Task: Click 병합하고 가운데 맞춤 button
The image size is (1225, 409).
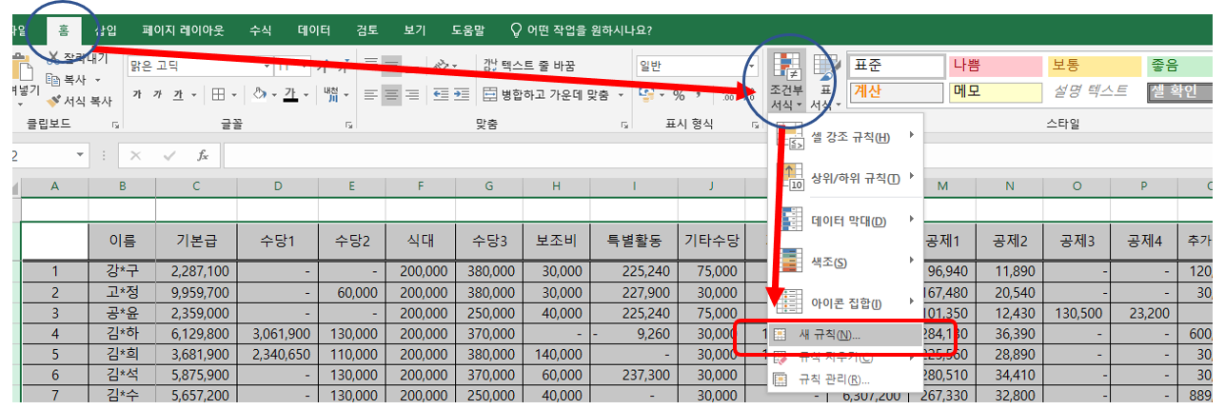Action: tap(547, 94)
